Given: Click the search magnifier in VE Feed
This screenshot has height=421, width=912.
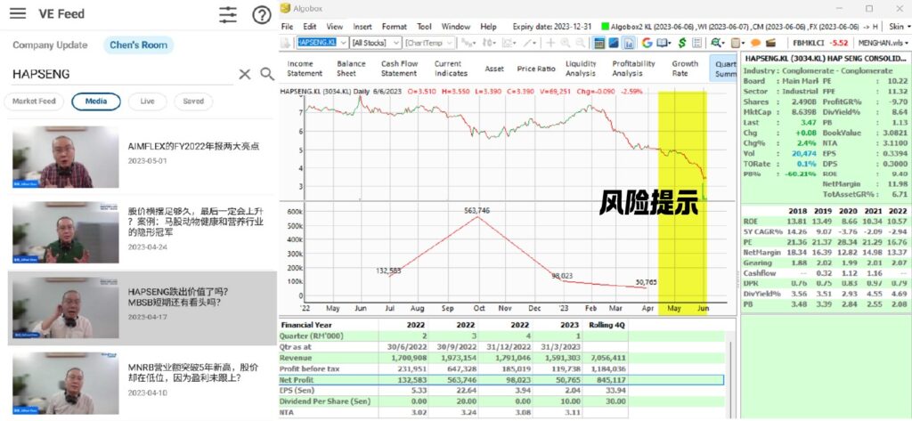Looking at the screenshot, I should 267,74.
